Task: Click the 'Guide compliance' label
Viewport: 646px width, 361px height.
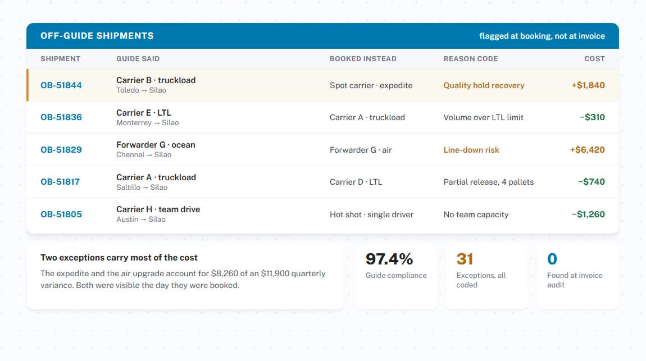Action: [396, 275]
